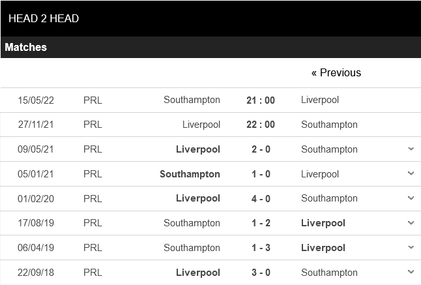The width and height of the screenshot is (421, 285).
Task: Click the HEAD 2 HEAD title
Action: tap(44, 18)
